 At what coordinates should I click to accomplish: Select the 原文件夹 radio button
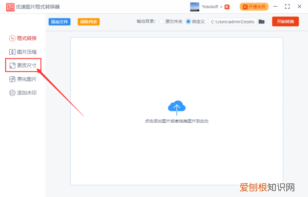[x=162, y=21]
